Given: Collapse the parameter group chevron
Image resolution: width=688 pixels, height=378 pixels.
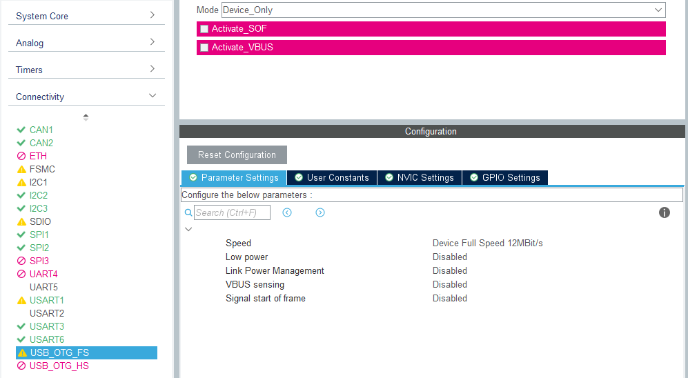Looking at the screenshot, I should (188, 229).
